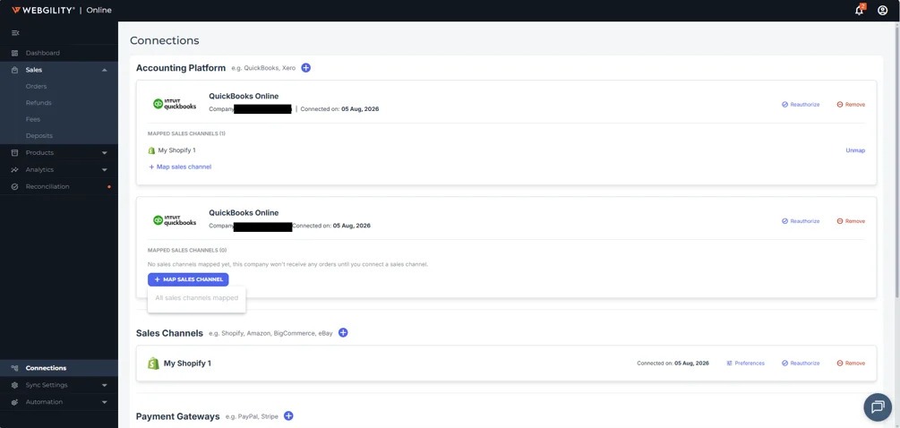Click the My Shopify 1 card title

point(188,364)
